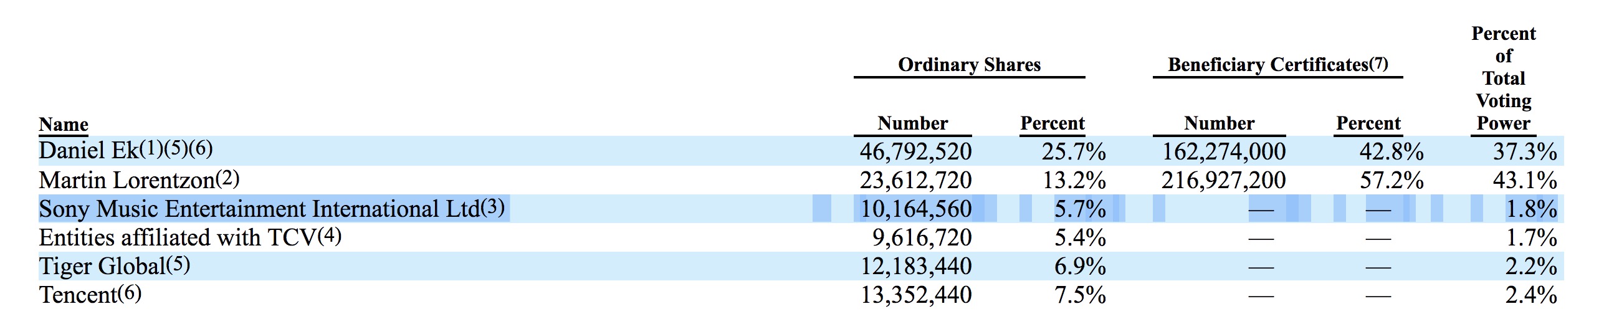Select the Tencent(6) name cell

coord(90,294)
